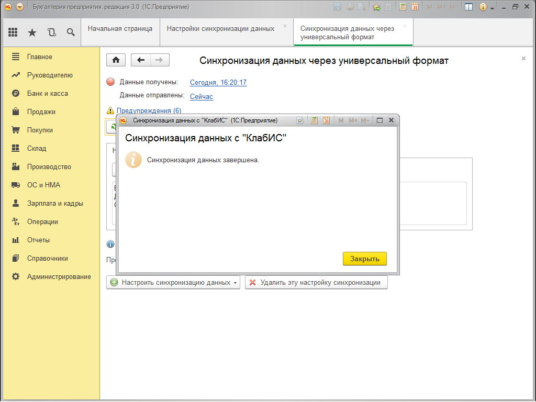Open Склад section
The height and width of the screenshot is (402, 536).
click(51, 148)
